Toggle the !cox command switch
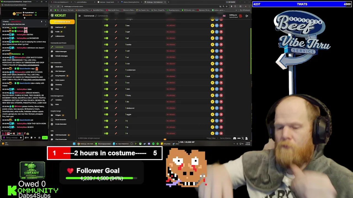 [x=106, y=82]
